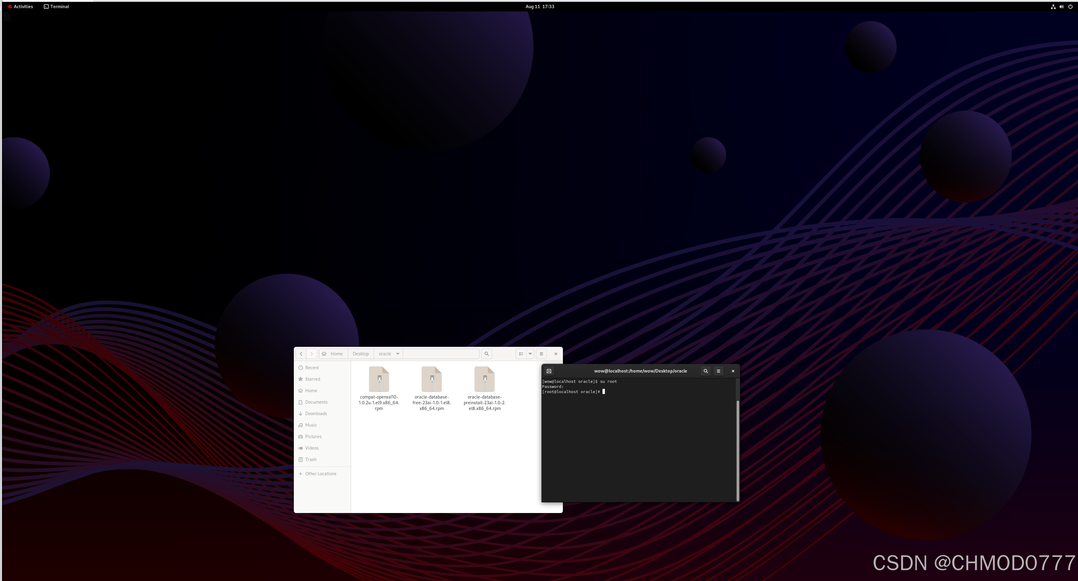
Task: Toggle list view in the file manager
Action: coord(521,354)
